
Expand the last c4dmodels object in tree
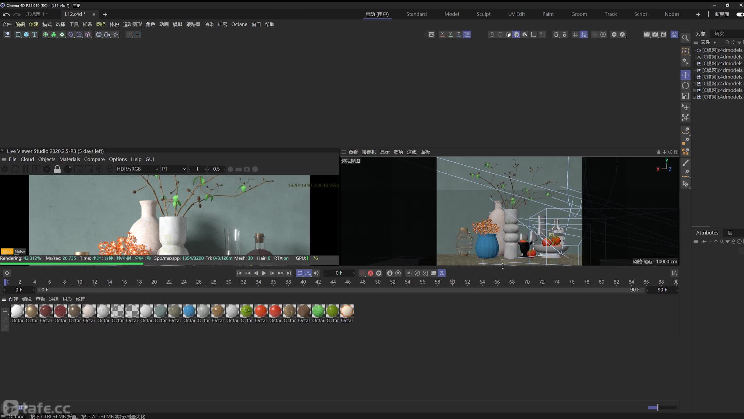(694, 97)
